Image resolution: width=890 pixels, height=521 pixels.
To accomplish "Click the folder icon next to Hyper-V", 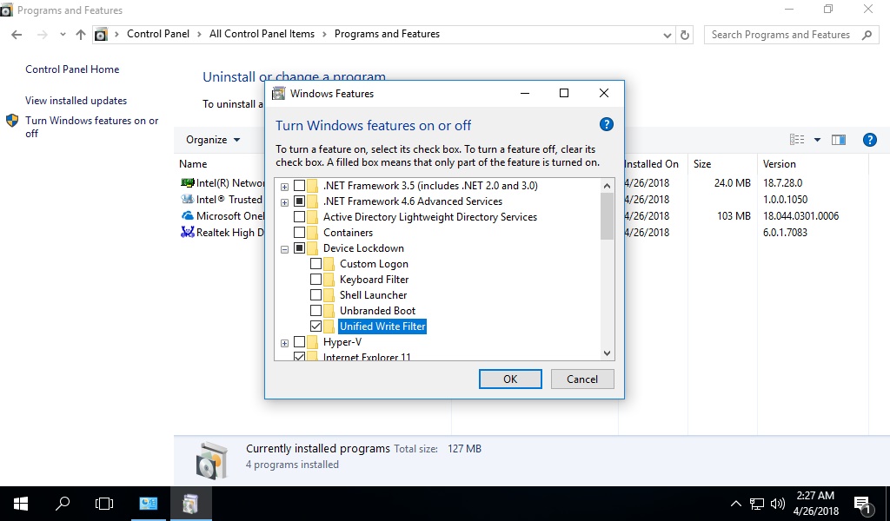I will pyautogui.click(x=312, y=342).
